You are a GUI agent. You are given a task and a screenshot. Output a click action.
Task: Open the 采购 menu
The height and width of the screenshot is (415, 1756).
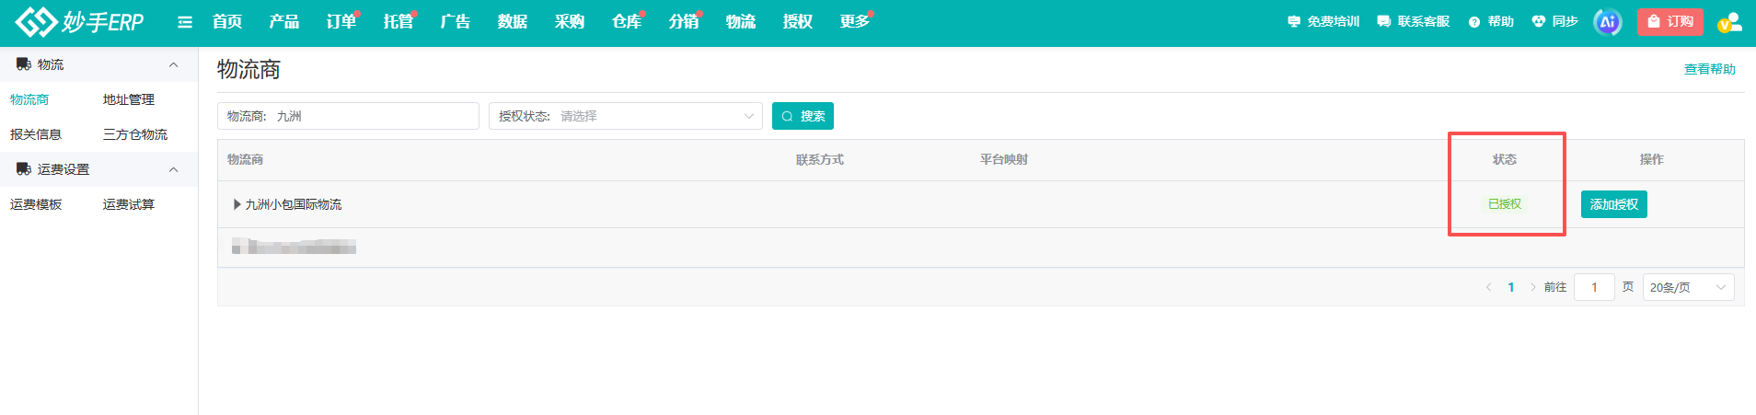point(570,22)
